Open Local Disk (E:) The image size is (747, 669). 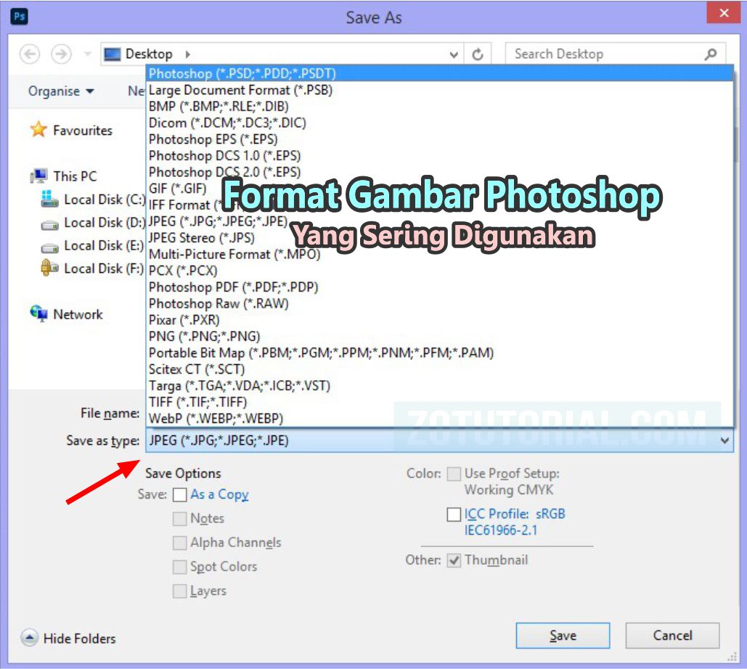pyautogui.click(x=104, y=245)
